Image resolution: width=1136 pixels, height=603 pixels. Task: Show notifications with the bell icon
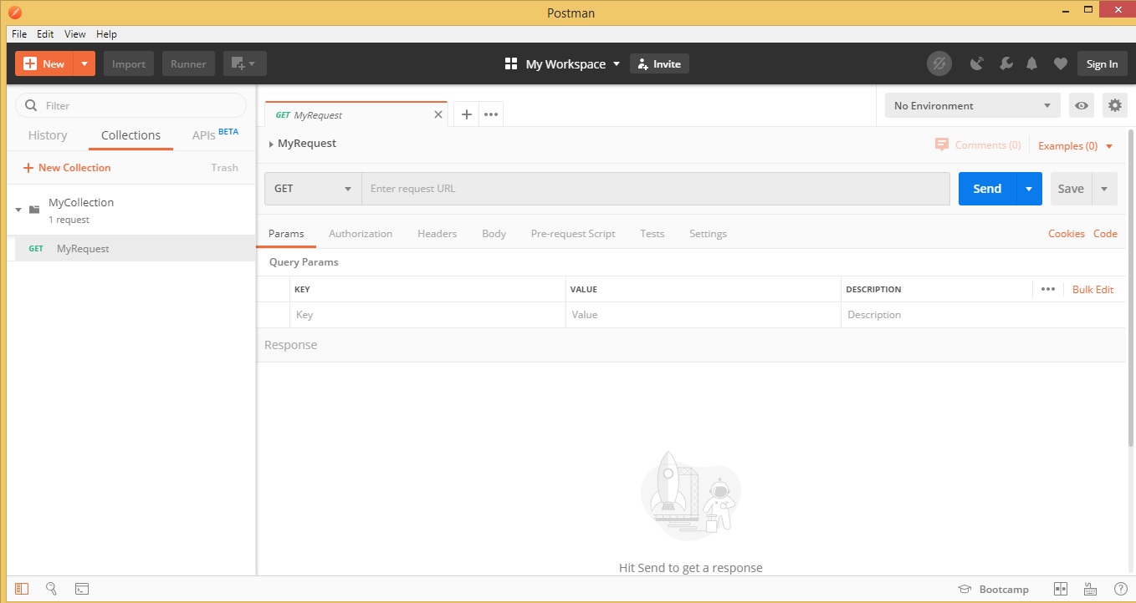point(1032,63)
